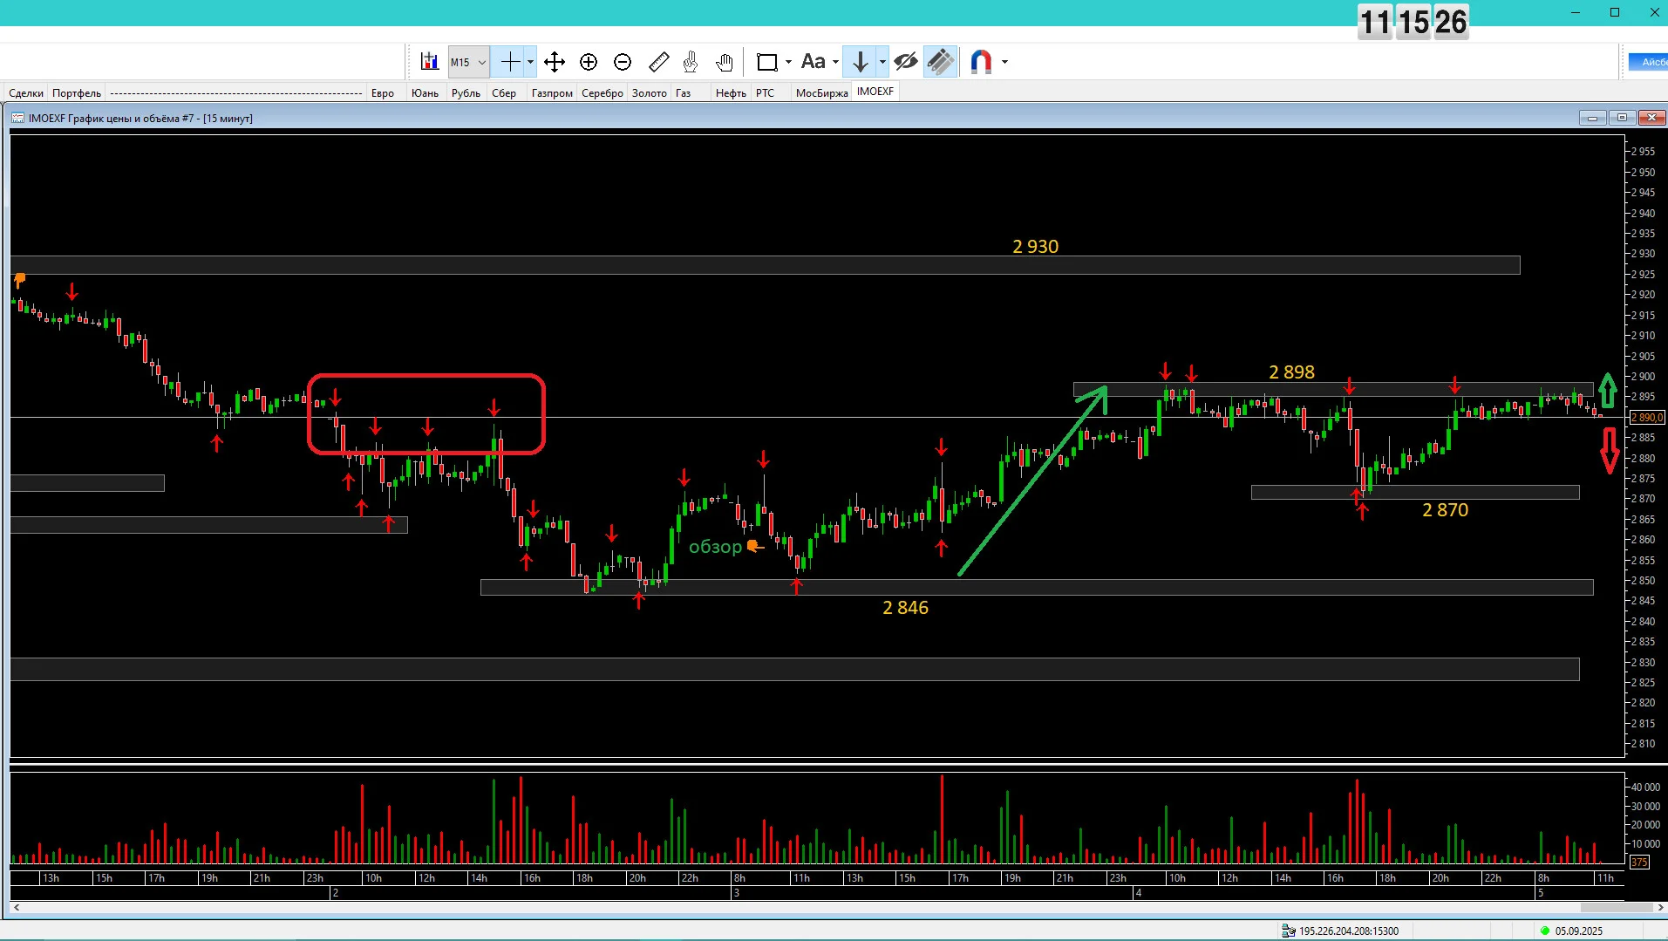
Task: Select the open hand pan tool
Action: pyautogui.click(x=725, y=62)
